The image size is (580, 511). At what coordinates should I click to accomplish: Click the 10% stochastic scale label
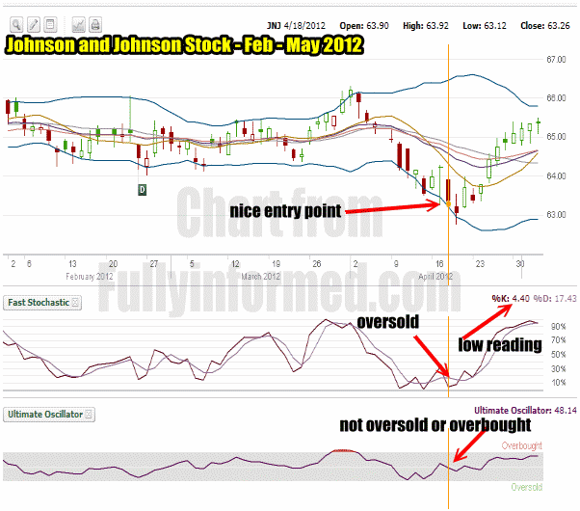click(x=558, y=383)
